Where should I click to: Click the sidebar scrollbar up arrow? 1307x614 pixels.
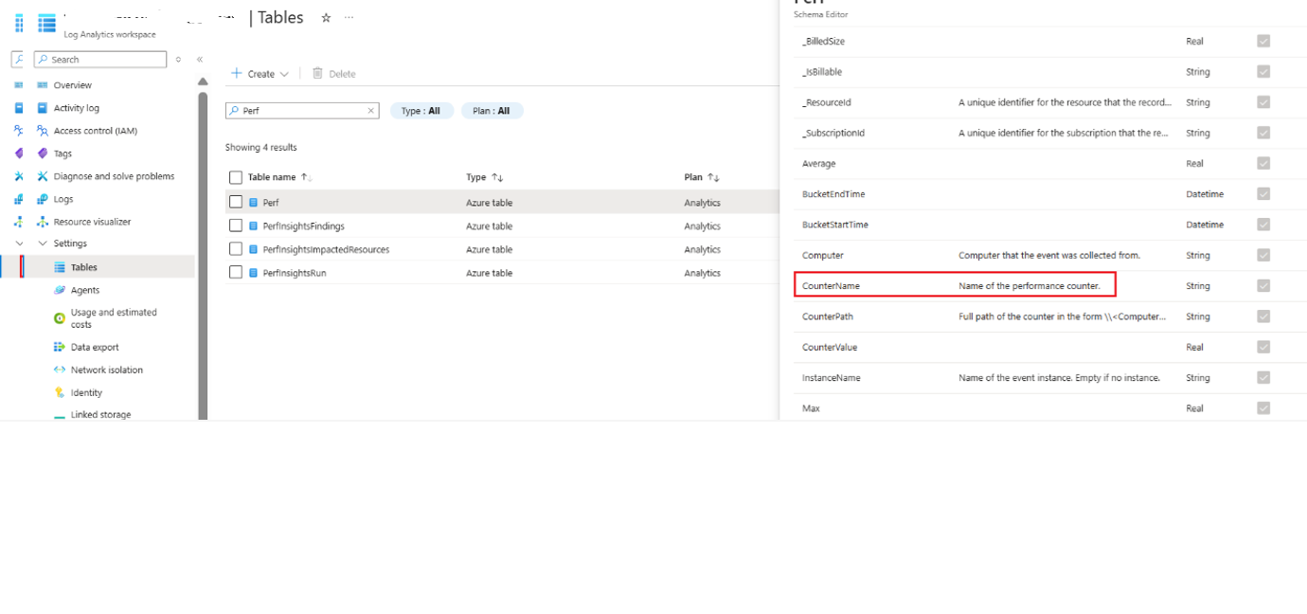[203, 81]
